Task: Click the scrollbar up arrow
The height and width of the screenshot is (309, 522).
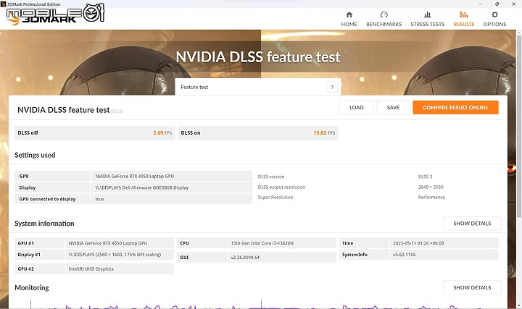Action: (518, 32)
